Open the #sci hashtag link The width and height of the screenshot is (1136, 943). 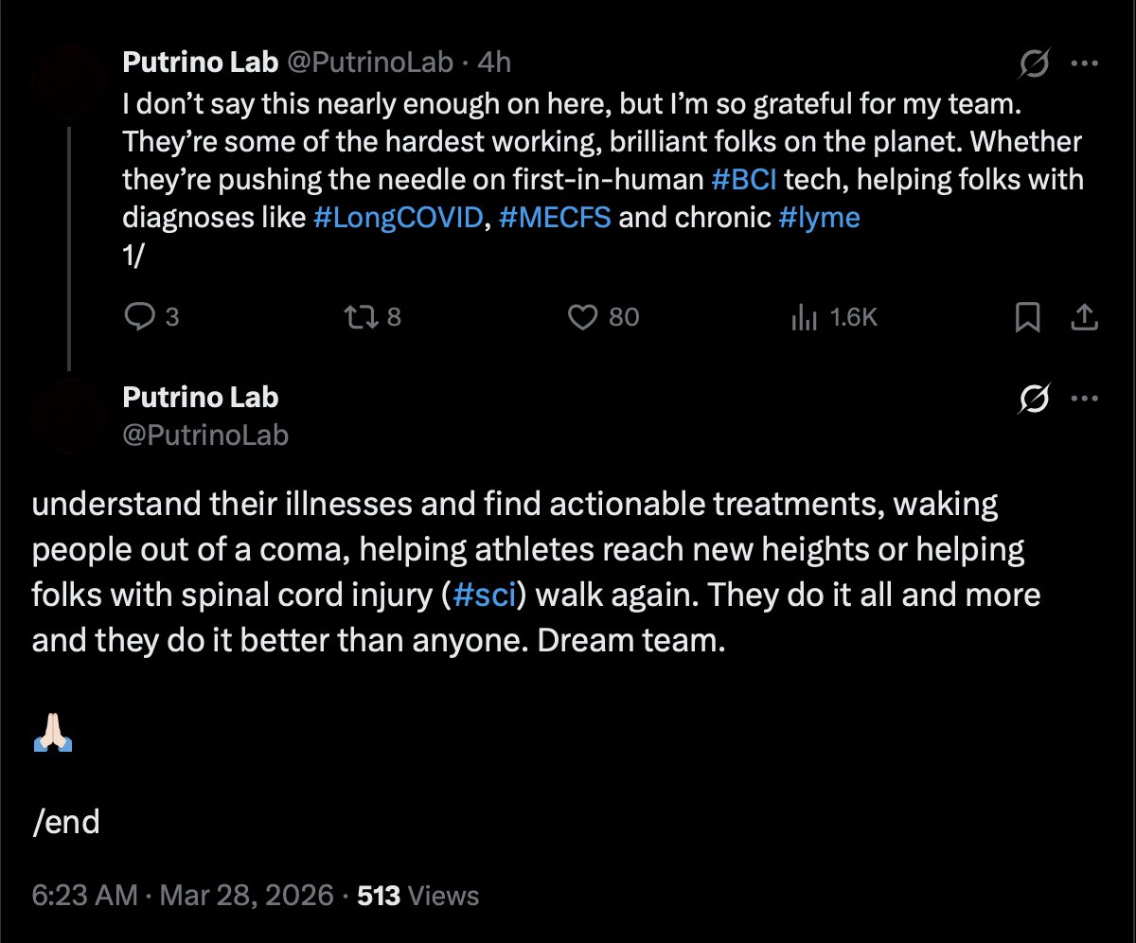[484, 596]
